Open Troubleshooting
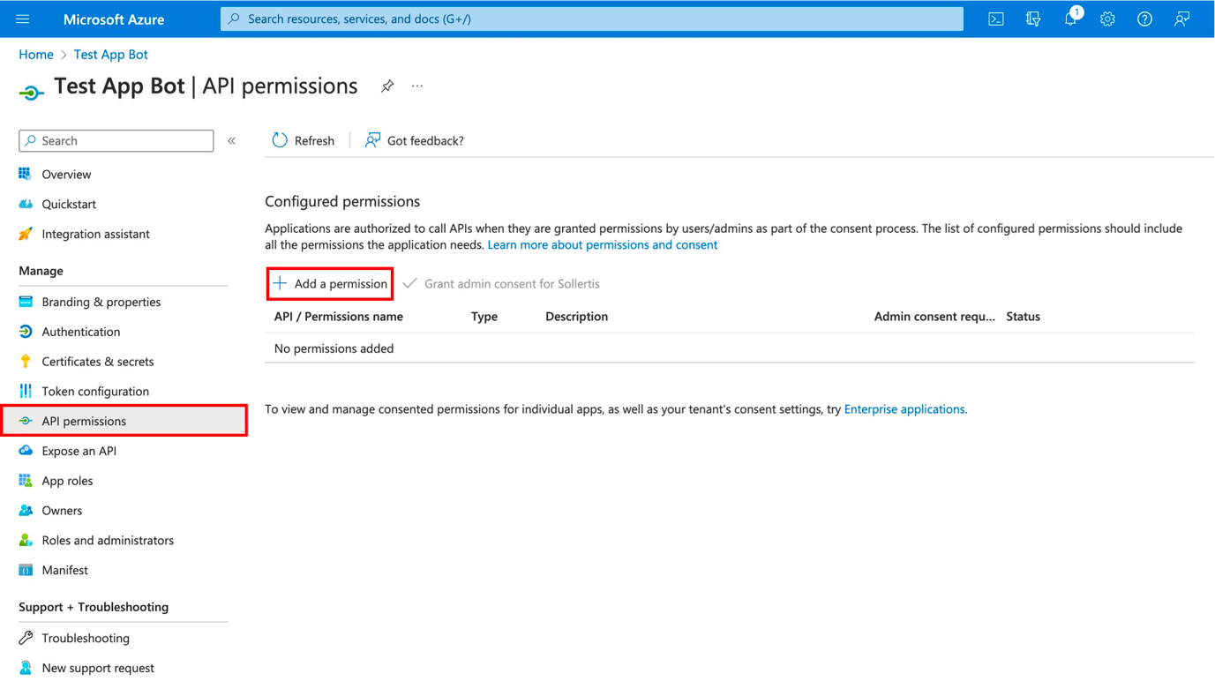 pyautogui.click(x=86, y=639)
